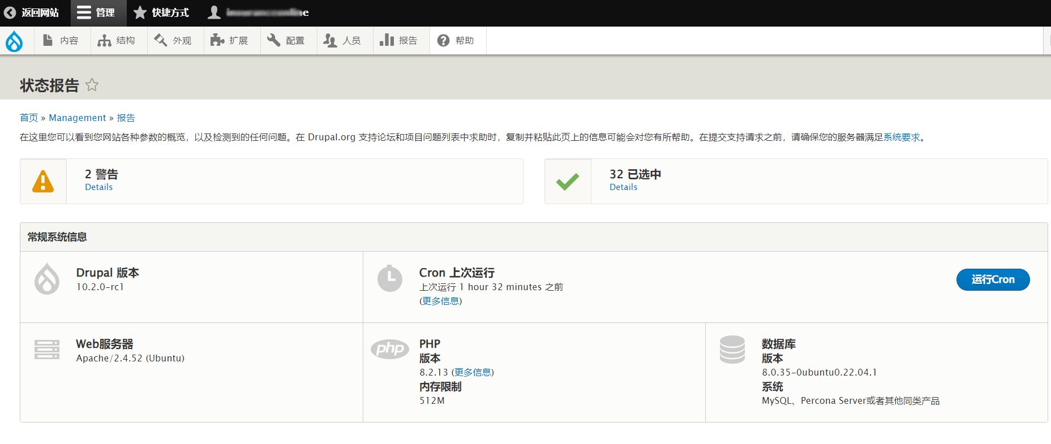Click Details under 2 警告
This screenshot has width=1051, height=444.
coord(99,187)
